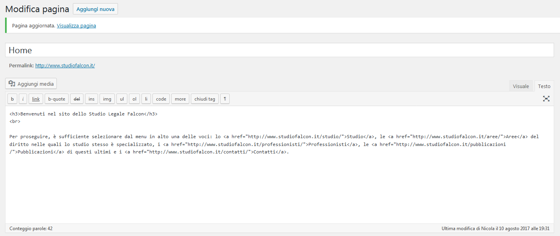Screen dimensions: 560x236
Task: Switch to the Visuale editor tab
Action: (521, 86)
